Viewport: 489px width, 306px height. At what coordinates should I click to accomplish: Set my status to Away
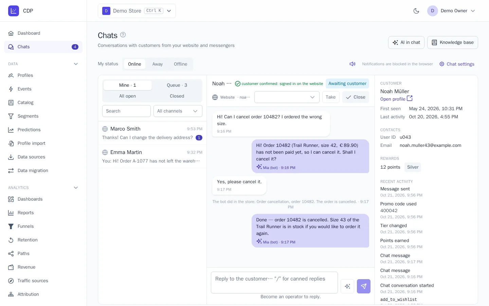pos(158,64)
